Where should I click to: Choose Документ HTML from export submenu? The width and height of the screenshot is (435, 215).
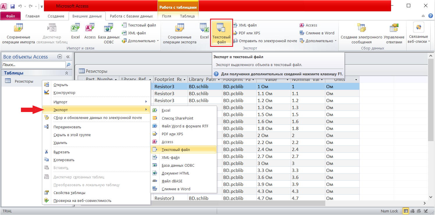tap(175, 173)
